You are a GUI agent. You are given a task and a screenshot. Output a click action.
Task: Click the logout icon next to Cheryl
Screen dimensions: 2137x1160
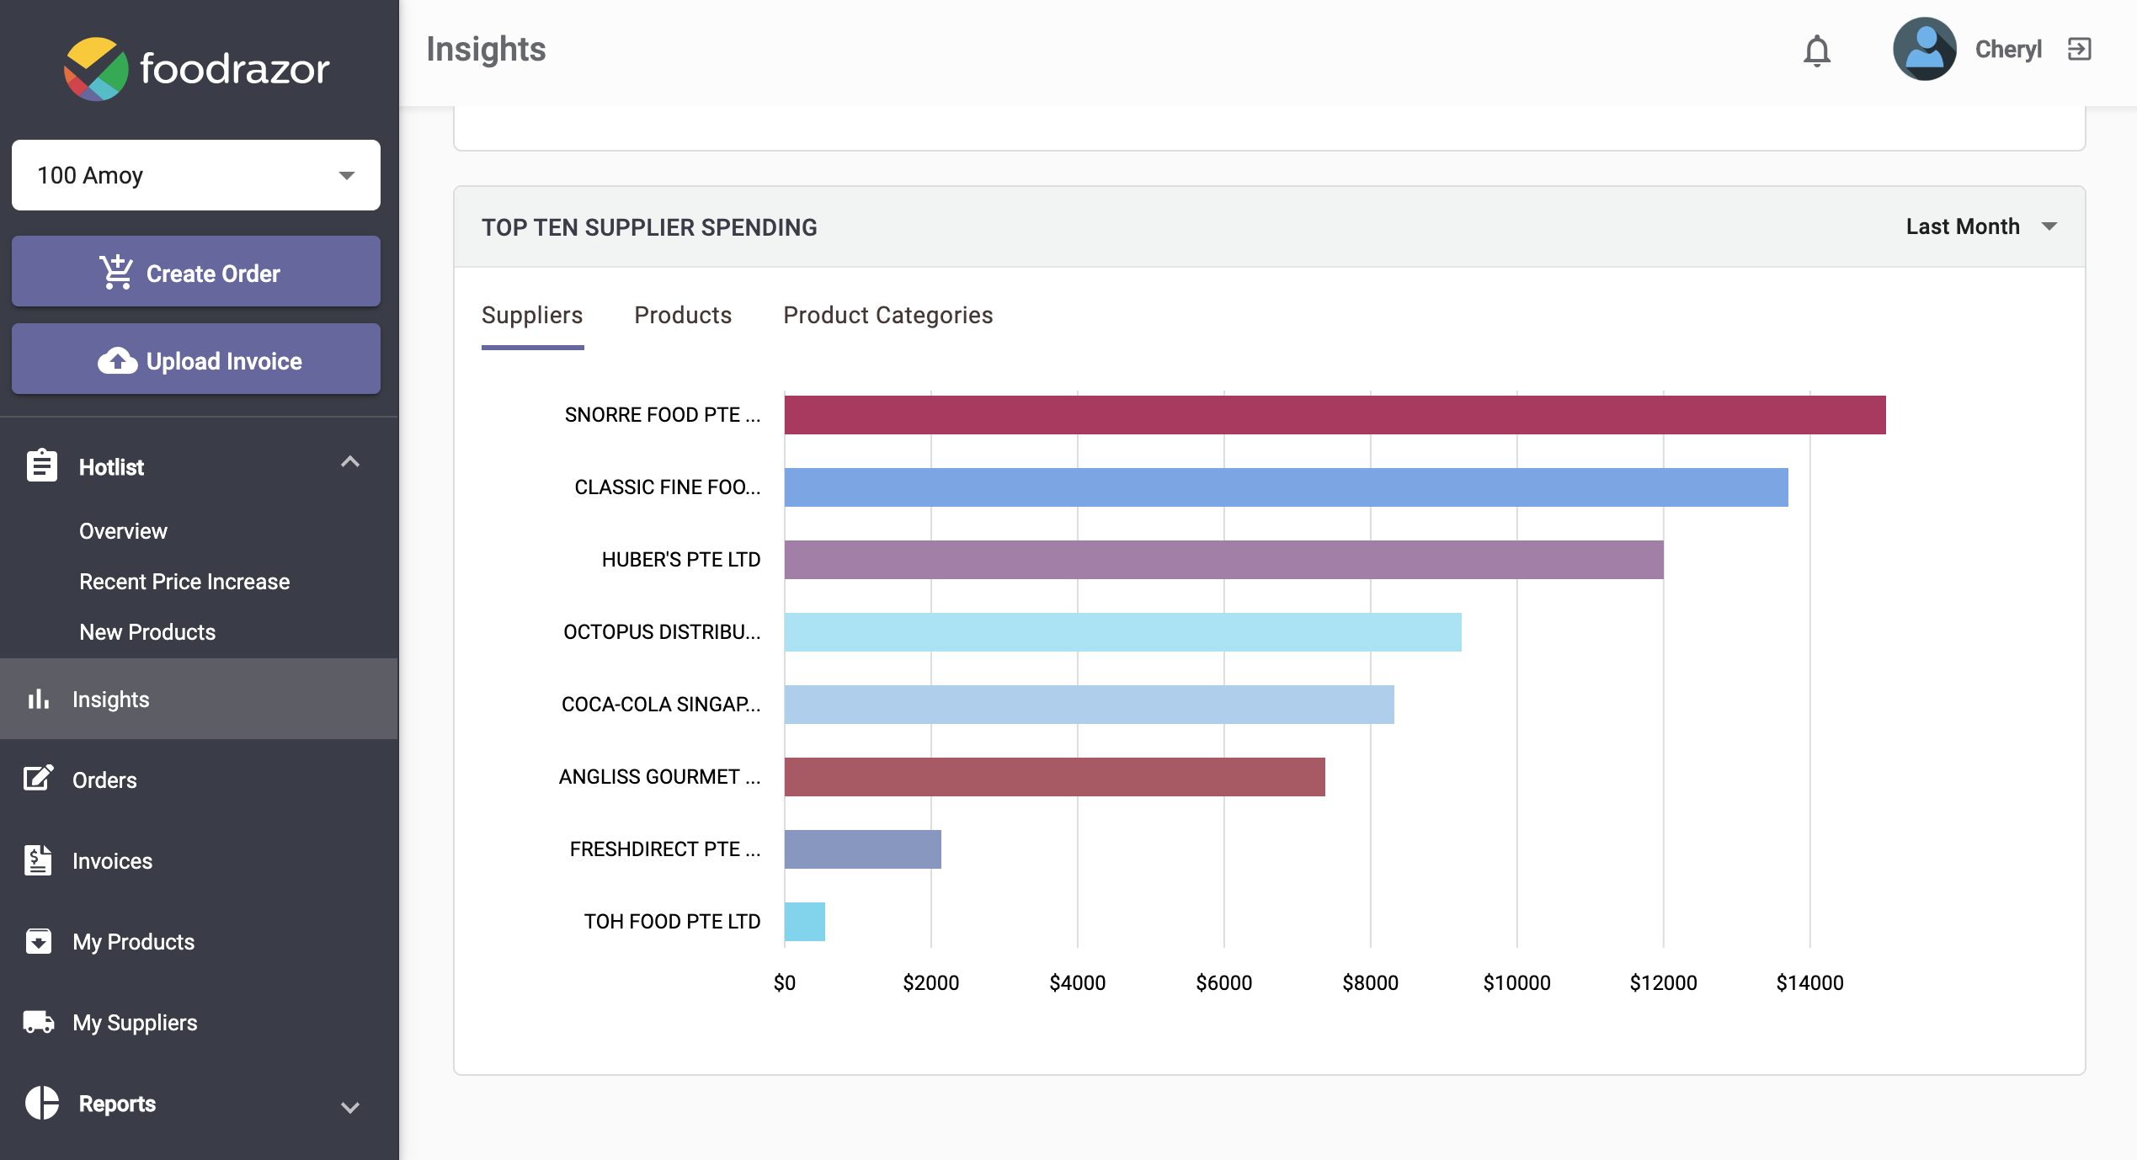(x=2079, y=50)
